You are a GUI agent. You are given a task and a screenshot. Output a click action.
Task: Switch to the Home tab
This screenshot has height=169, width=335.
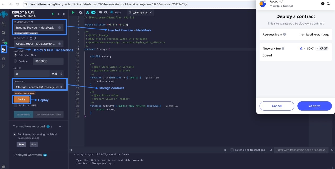tap(116, 12)
